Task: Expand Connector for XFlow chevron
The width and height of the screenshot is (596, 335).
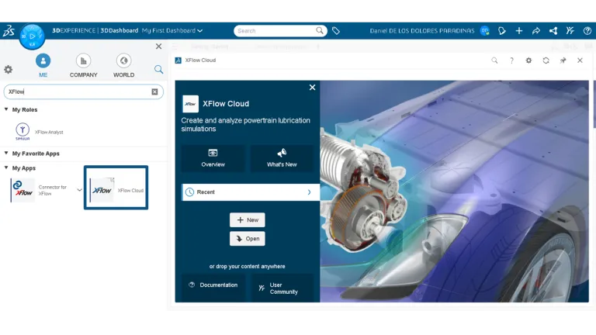Action: 79,190
